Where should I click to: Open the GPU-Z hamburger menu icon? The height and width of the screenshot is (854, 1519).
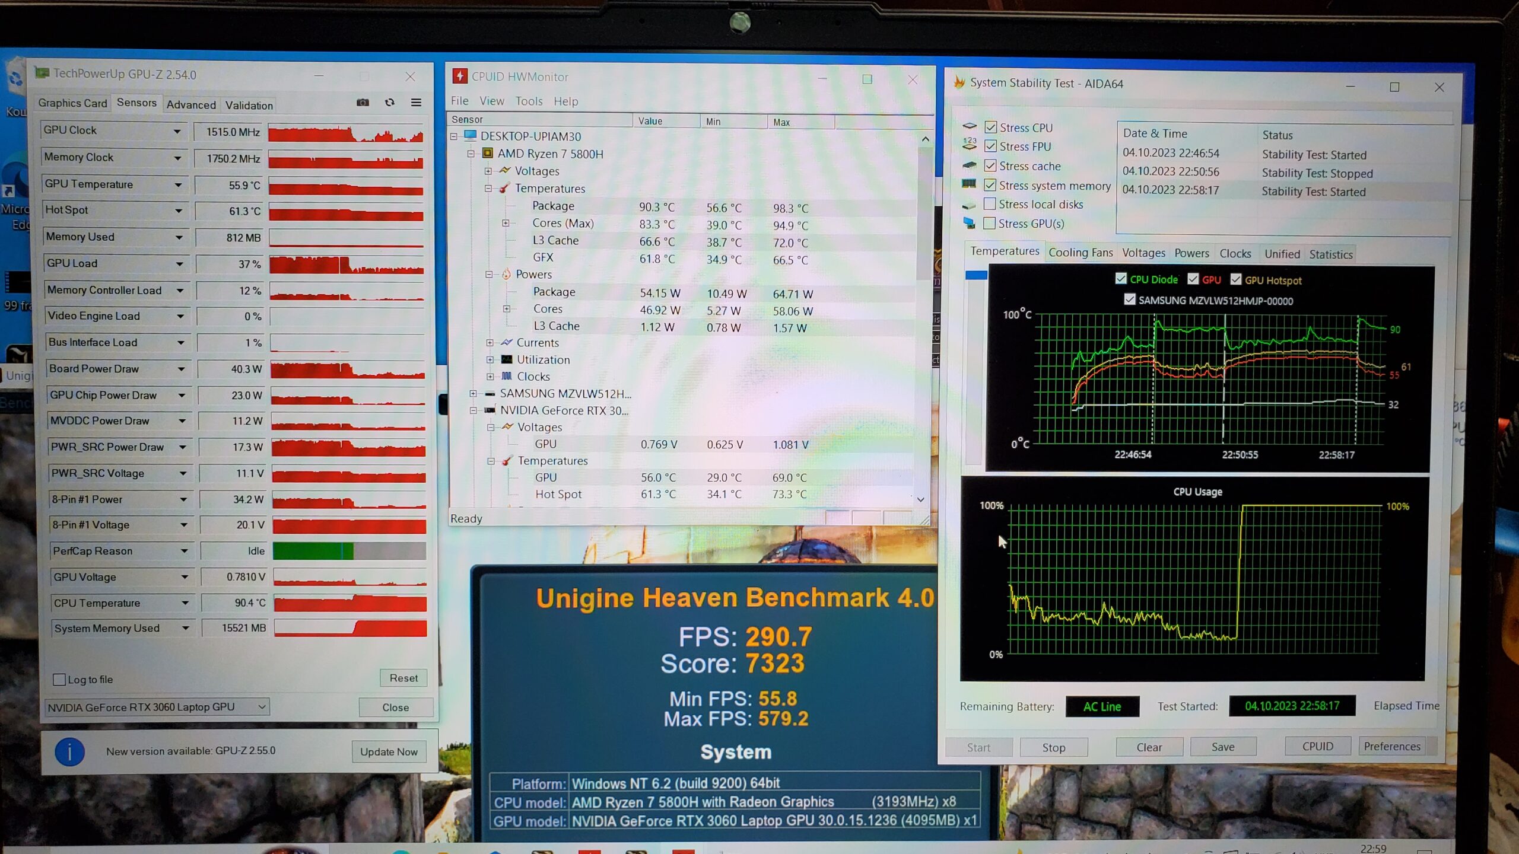[417, 103]
